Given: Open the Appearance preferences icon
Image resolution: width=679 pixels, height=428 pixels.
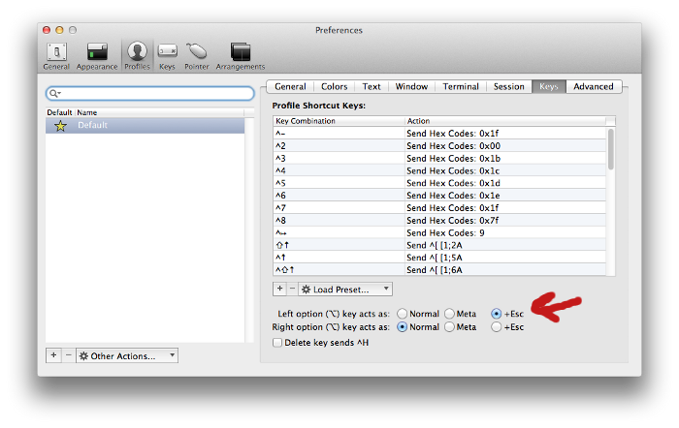Looking at the screenshot, I should 97,56.
